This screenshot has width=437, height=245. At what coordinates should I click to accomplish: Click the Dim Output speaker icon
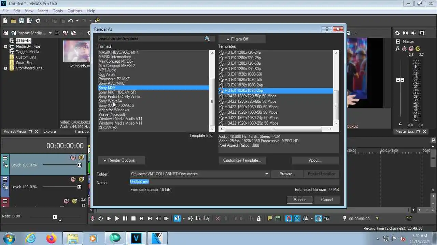(x=414, y=33)
